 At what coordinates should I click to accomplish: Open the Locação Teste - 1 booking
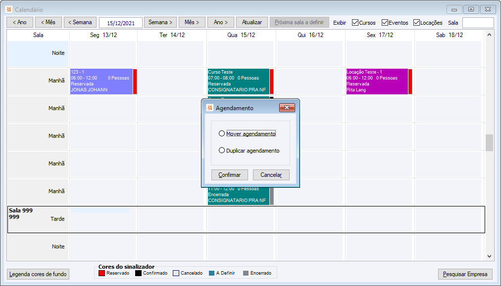(377, 82)
